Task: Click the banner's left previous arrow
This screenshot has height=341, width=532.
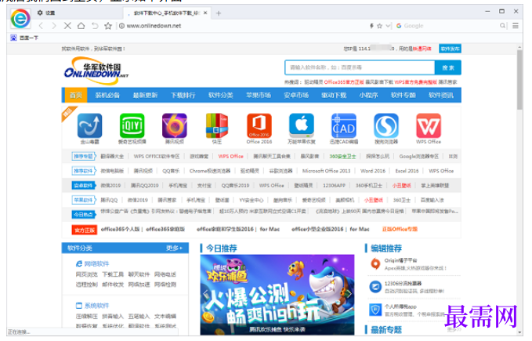Action: click(x=205, y=294)
